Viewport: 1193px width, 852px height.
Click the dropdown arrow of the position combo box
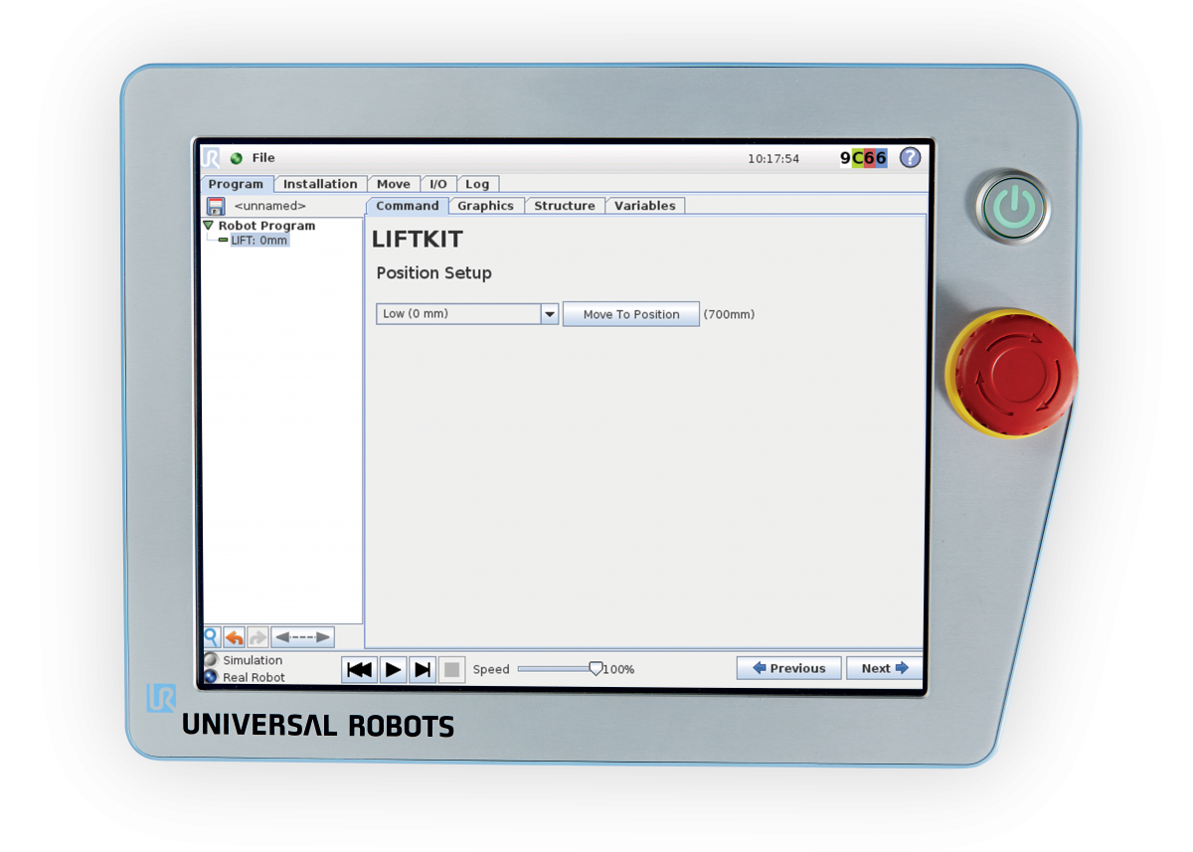550,314
